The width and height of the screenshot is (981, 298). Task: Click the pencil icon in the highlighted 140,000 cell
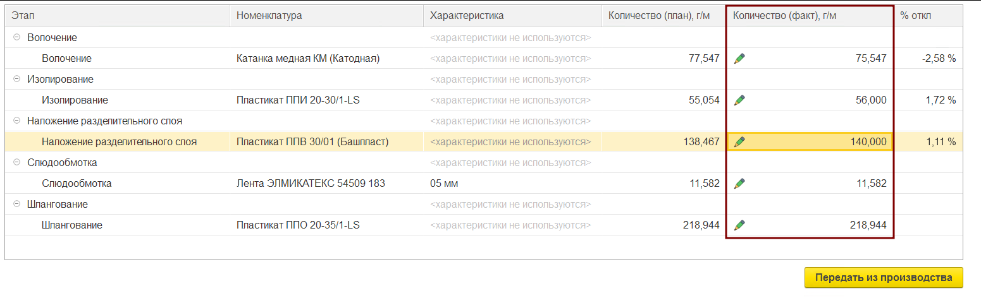[x=739, y=142]
